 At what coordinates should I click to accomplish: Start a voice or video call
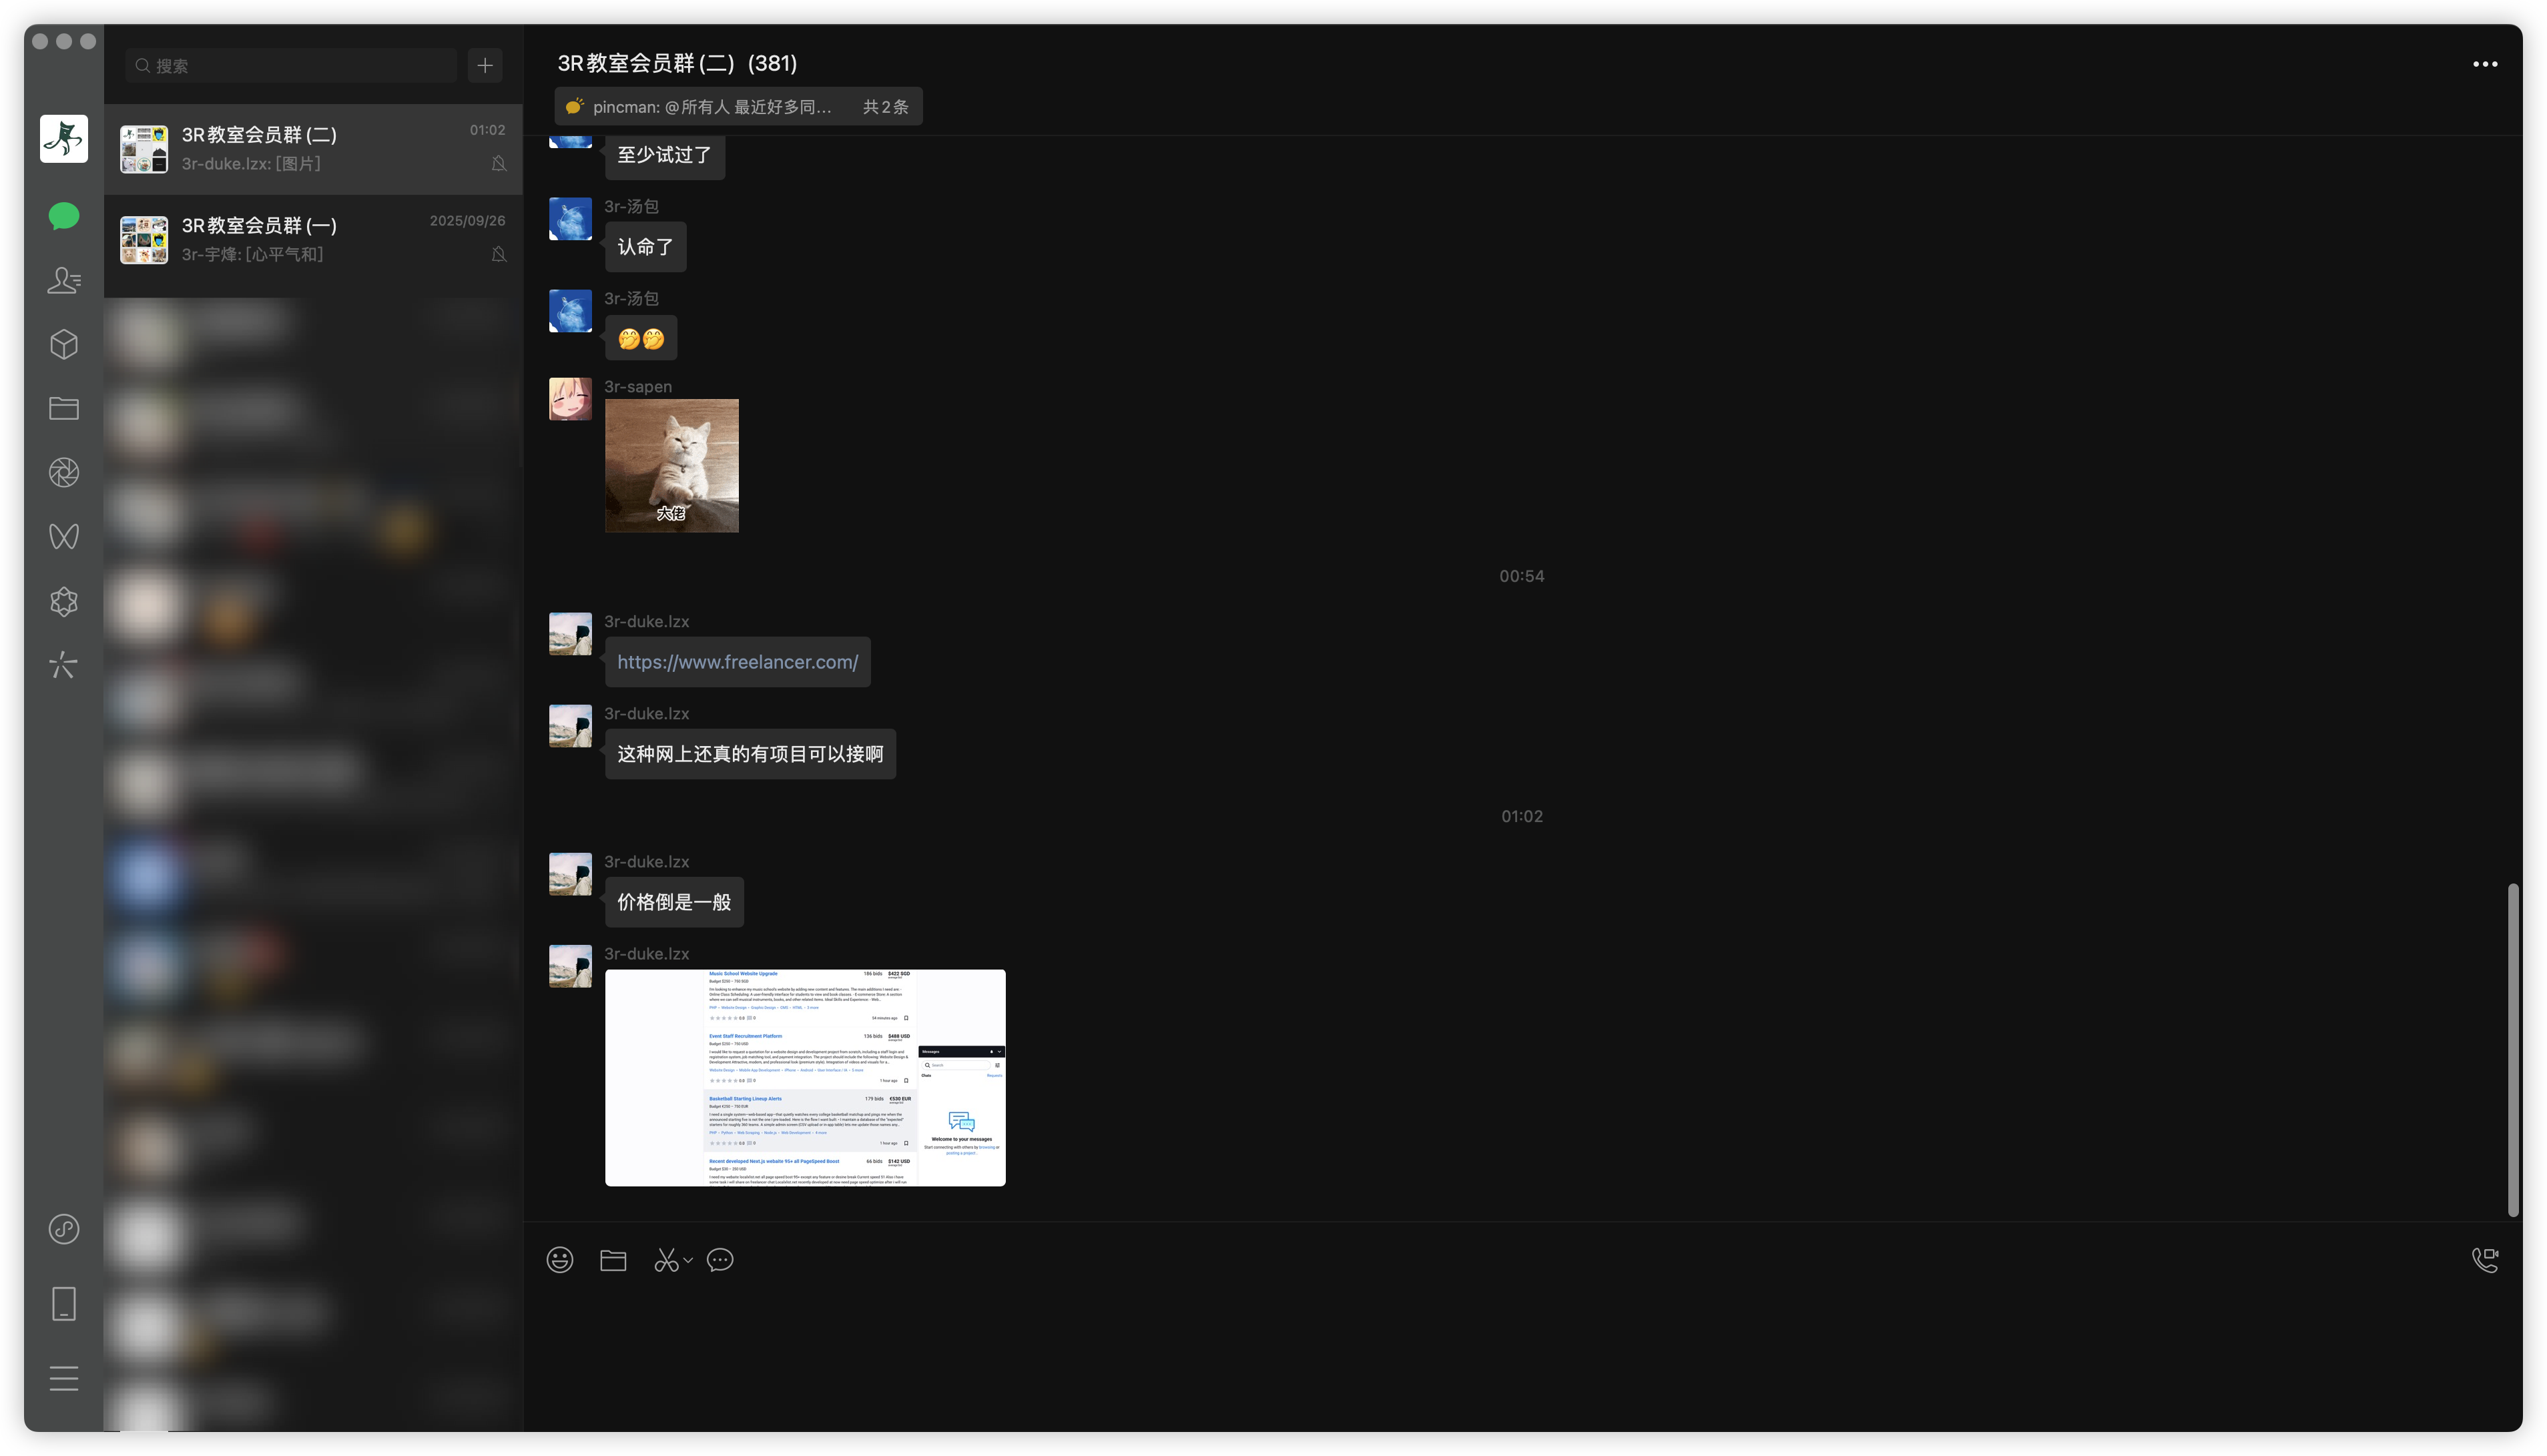coord(2484,1260)
